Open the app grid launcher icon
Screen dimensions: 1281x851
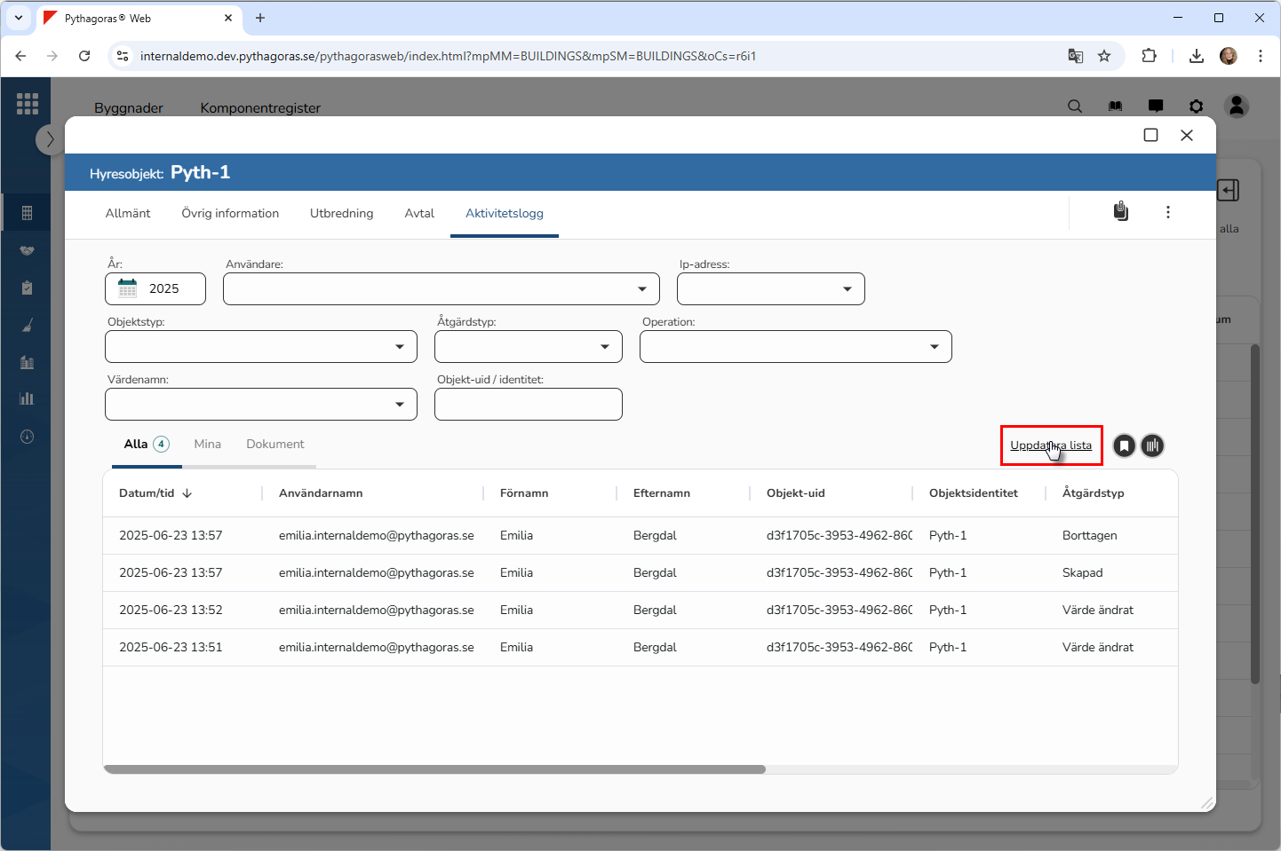click(28, 104)
